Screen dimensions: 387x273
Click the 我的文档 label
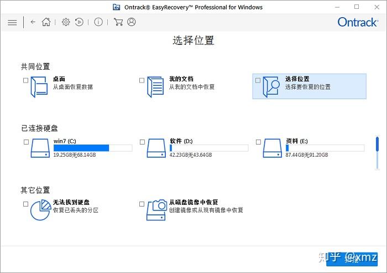(x=181, y=79)
